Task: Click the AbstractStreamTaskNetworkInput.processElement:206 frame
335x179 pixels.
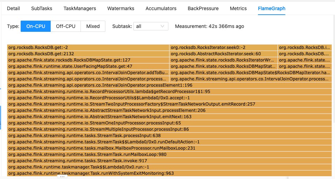Action: coord(169,110)
